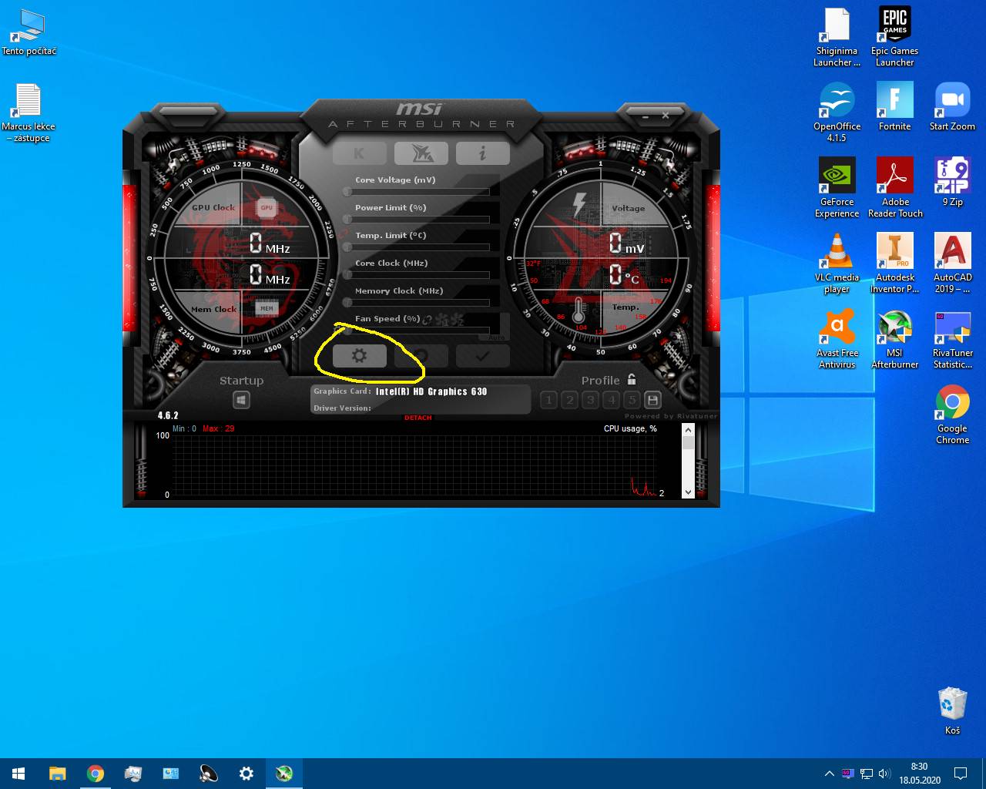Image resolution: width=986 pixels, height=789 pixels.
Task: Toggle the Profile lock icon
Action: 632,379
